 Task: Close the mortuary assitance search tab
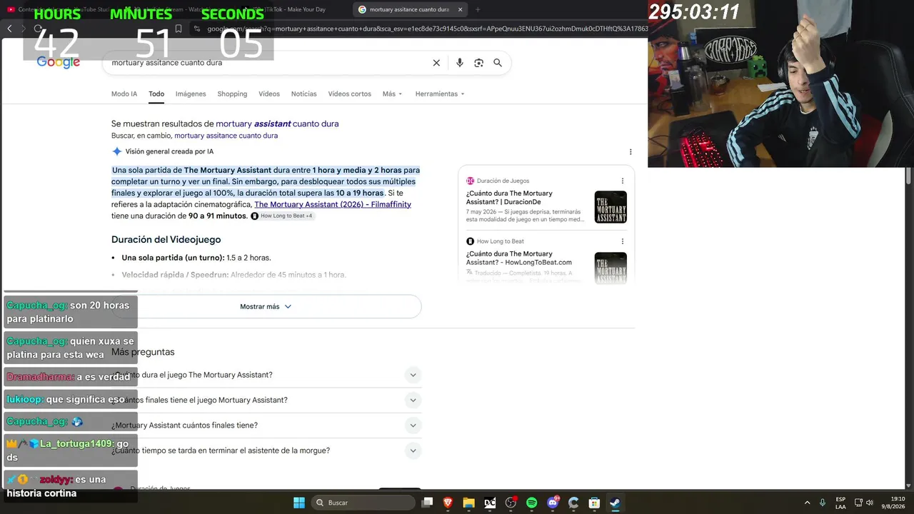pos(460,9)
